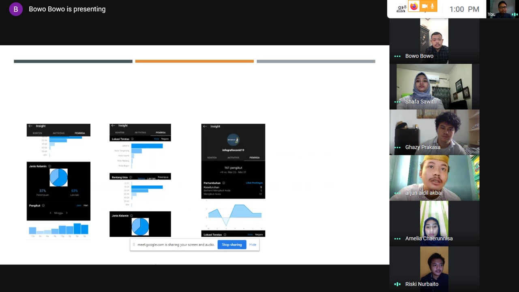
Task: Select your own video thumbnail labeled You
Action: coord(502,9)
